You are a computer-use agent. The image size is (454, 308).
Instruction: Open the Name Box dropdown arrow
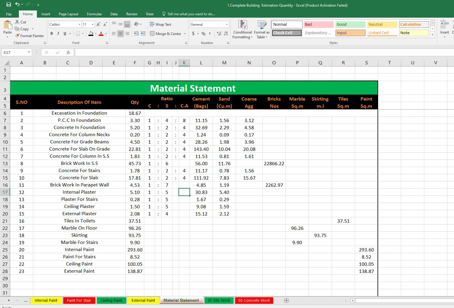click(x=29, y=52)
